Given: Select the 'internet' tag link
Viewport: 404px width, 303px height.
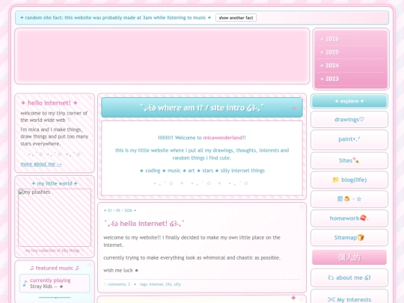Looking at the screenshot, I should (156, 284).
